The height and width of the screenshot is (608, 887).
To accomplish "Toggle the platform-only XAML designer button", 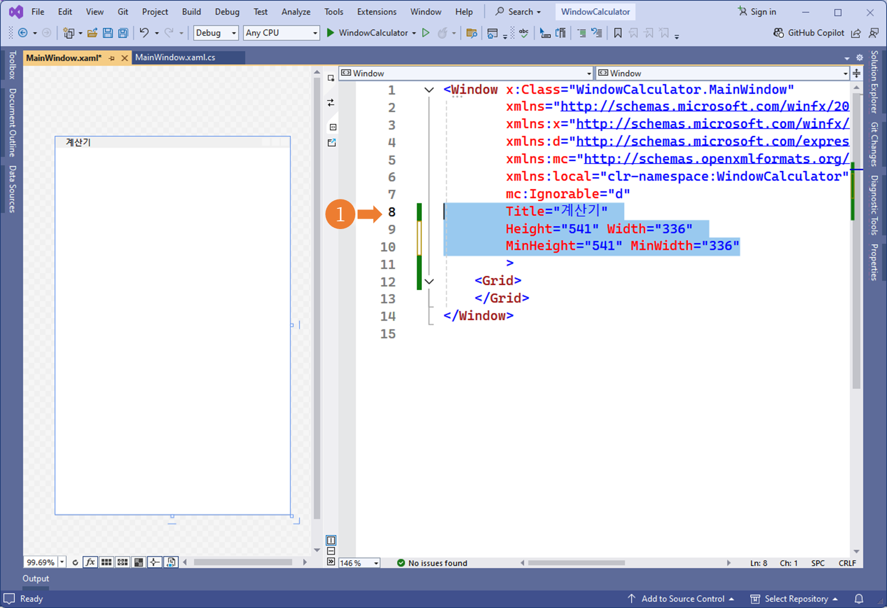I will click(171, 562).
